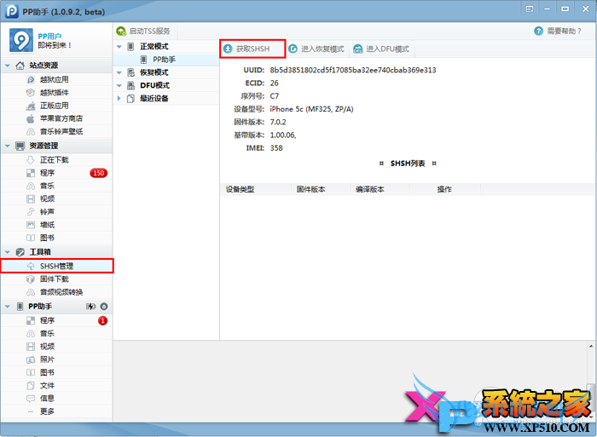Screen dimensions: 597x437
Task: Select the PP助手 device under 正常模式
Action: point(166,60)
